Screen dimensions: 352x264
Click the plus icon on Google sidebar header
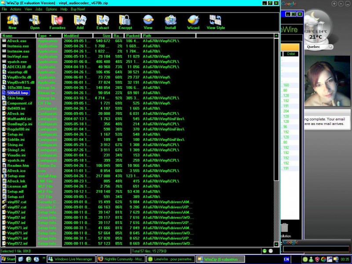[x=334, y=4]
